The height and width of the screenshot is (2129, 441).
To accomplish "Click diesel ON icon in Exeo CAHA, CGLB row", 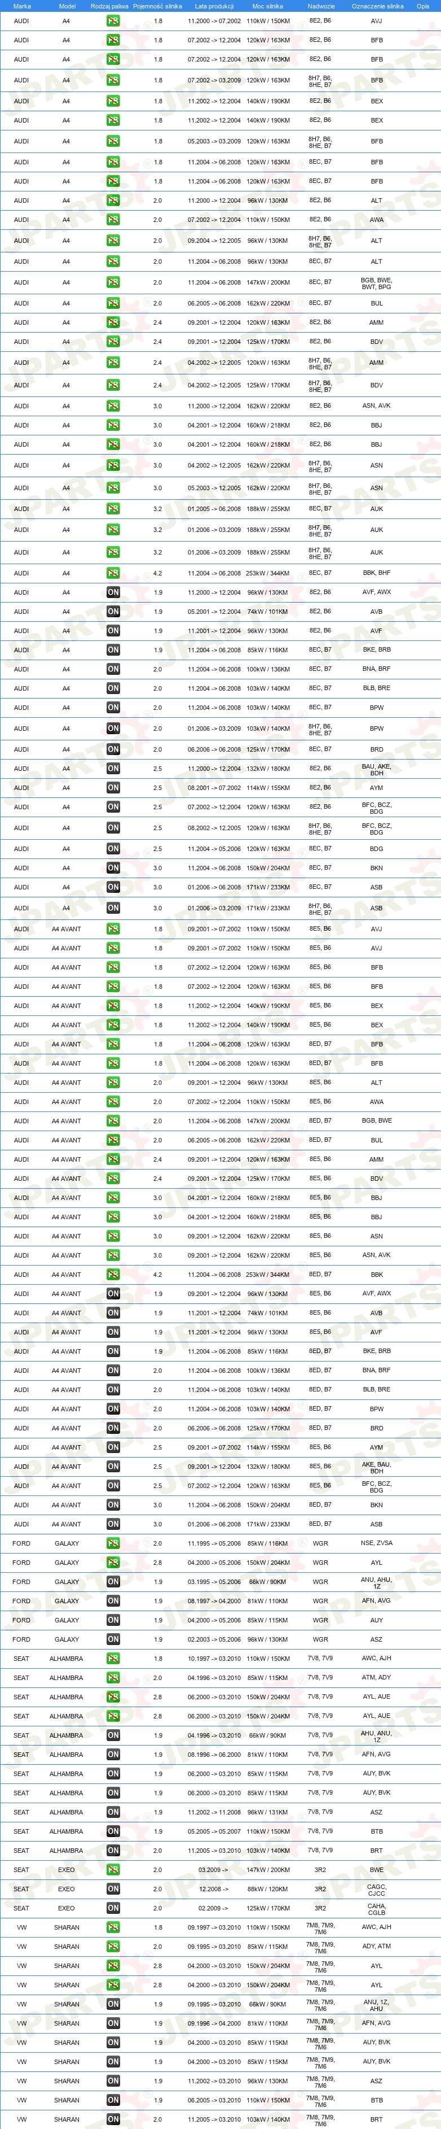I will [x=113, y=1908].
